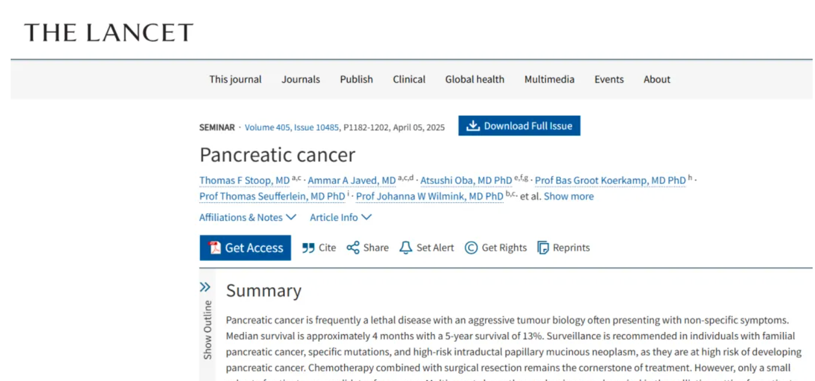Click the Reprints document icon
The height and width of the screenshot is (381, 815).
(x=543, y=248)
